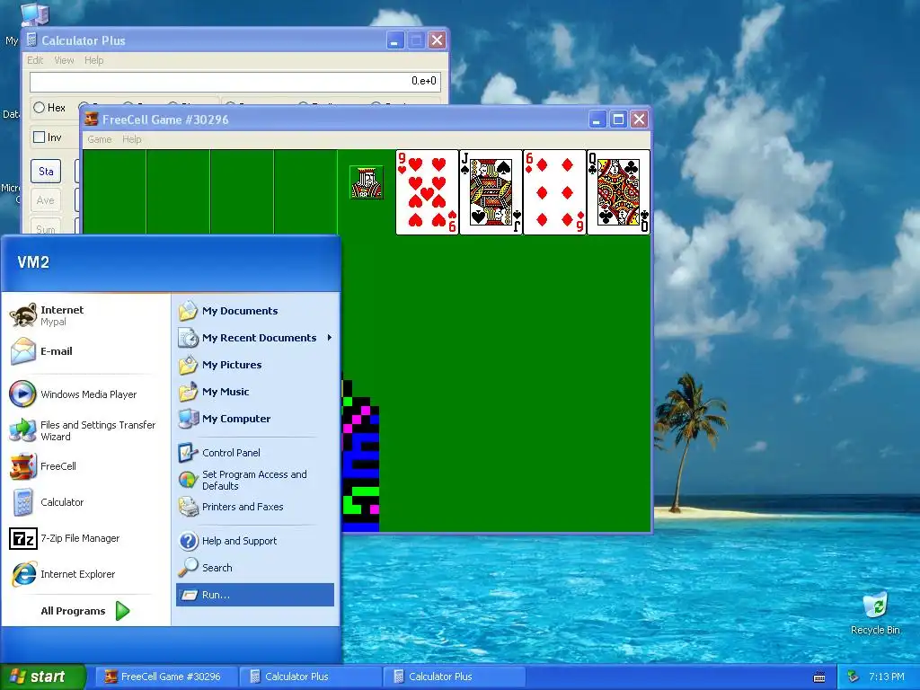Open My Music folder
Image resolution: width=920 pixels, height=690 pixels.
pos(255,392)
